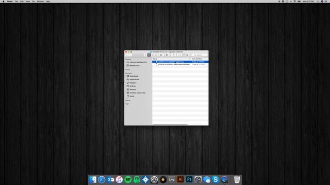Viewport: 330px width, 185px height.
Task: Launch Adobe Photoshop from the Dock
Action: pos(189,180)
